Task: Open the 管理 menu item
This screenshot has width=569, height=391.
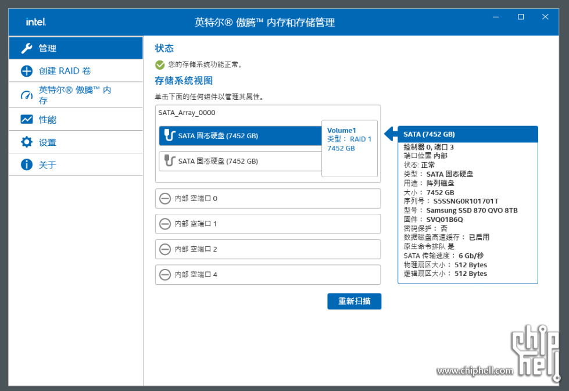Action: tap(76, 48)
